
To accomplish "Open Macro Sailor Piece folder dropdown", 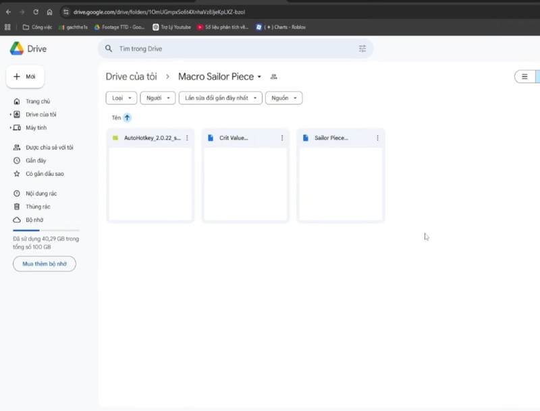I will (x=259, y=77).
